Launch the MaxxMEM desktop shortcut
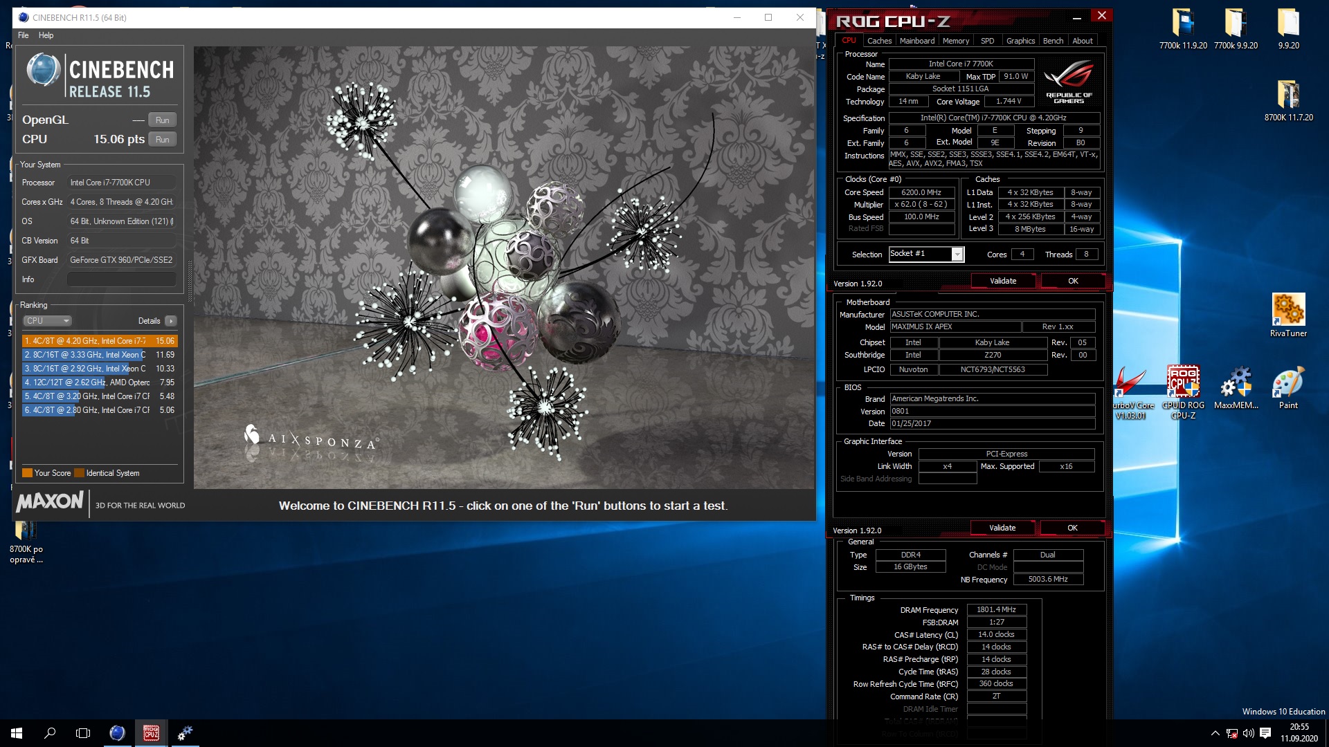This screenshot has height=747, width=1329. (x=1236, y=389)
